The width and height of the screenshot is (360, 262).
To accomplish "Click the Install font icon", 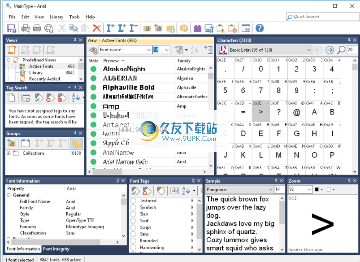I will pyautogui.click(x=110, y=28).
